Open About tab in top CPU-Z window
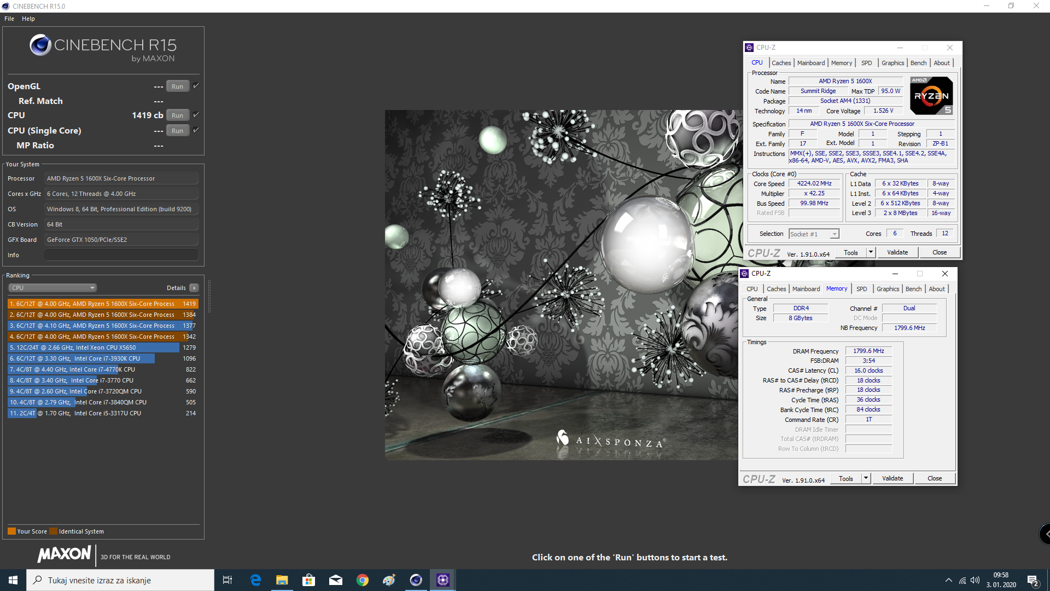Screen dimensions: 1050x591 coord(942,63)
